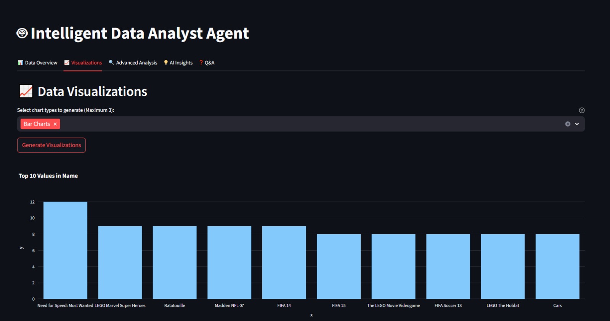Click the 'LEGO The Hobbit' axis label

[x=503, y=305]
